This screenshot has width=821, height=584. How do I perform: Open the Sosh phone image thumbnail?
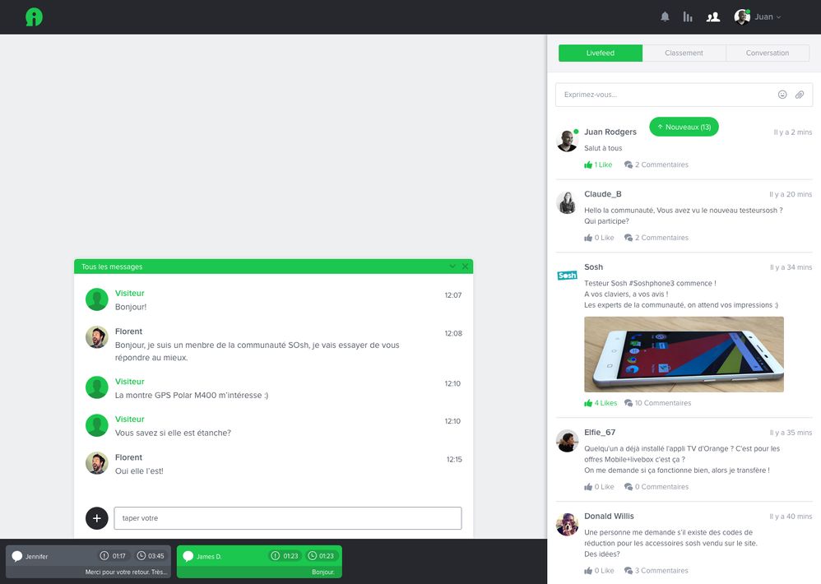684,355
